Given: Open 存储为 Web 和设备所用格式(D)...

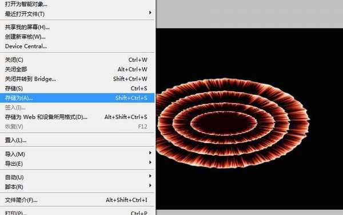Looking at the screenshot, I should point(77,117).
